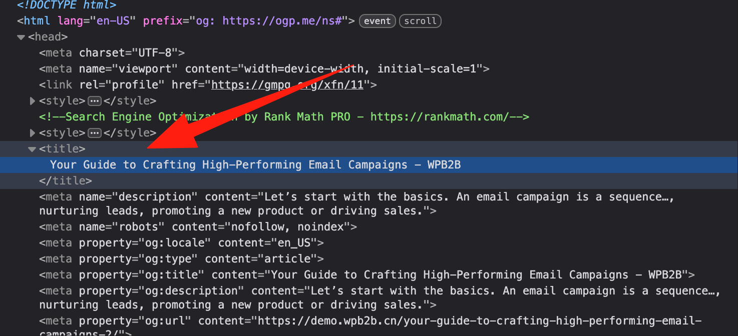Viewport: 738px width, 336px height.
Task: Click the 'scroll' badge on html tag
Action: [x=421, y=21]
